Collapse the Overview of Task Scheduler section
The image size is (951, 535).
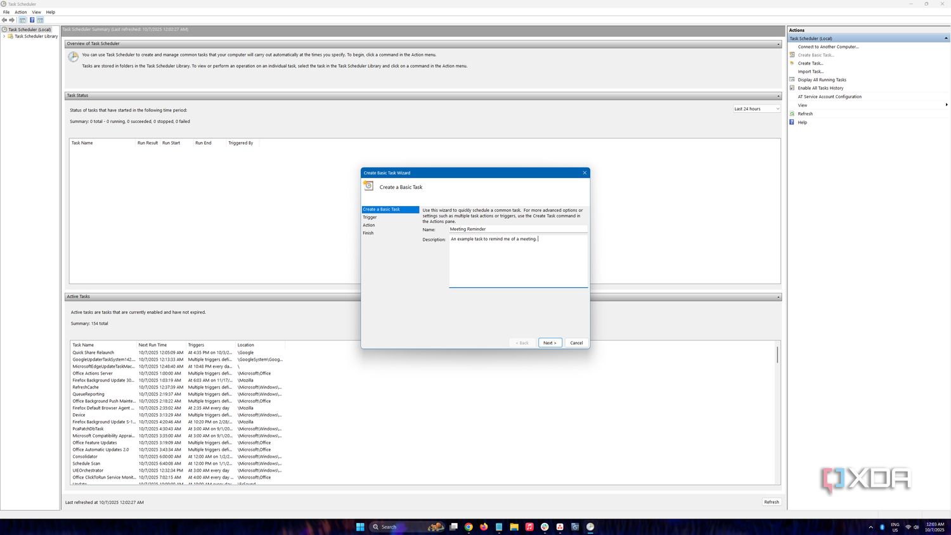779,44
